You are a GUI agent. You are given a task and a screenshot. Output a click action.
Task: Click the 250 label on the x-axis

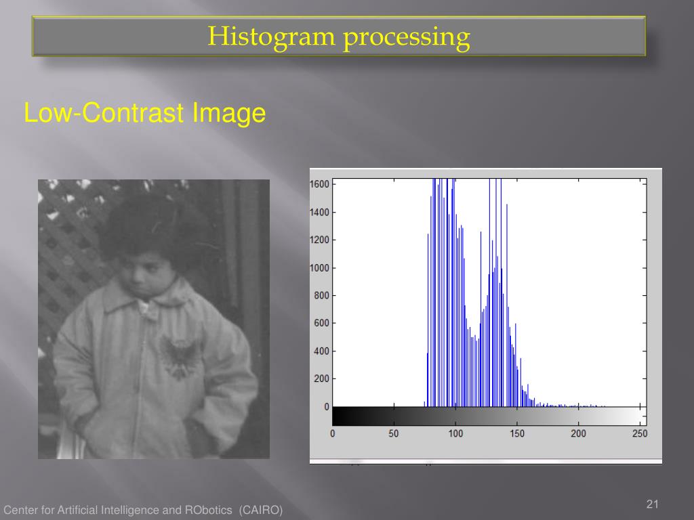coord(640,434)
